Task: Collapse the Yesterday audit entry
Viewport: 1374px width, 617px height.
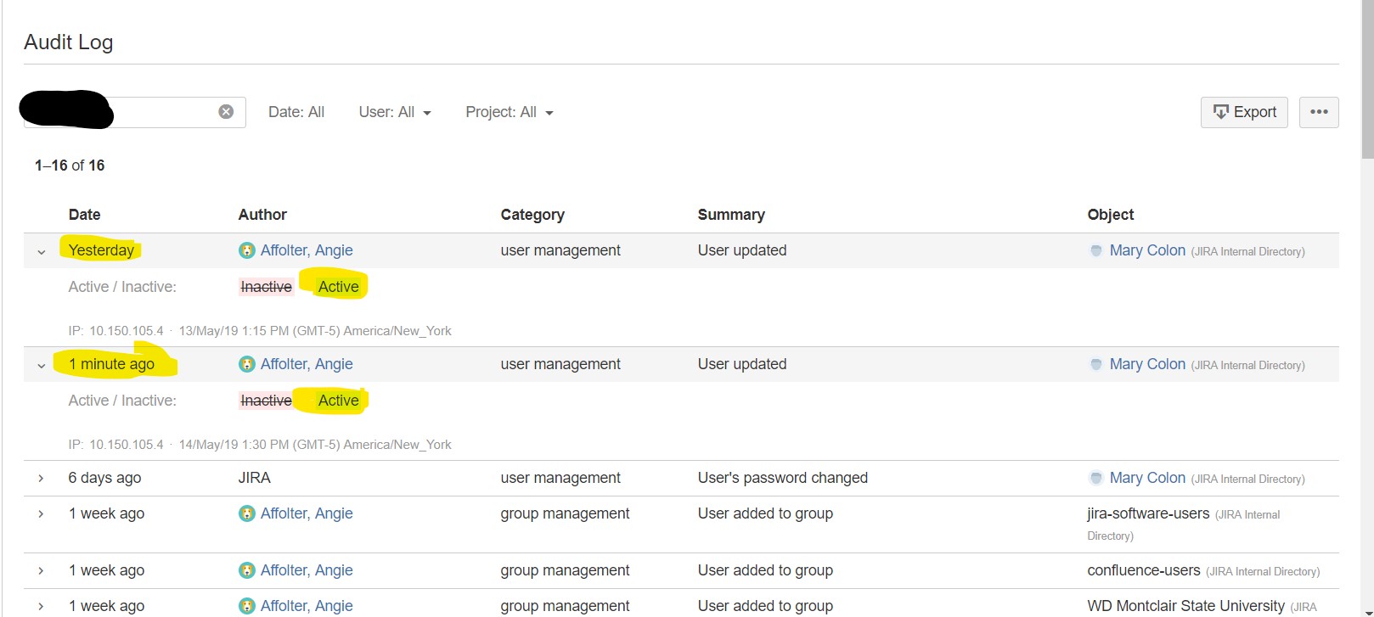Action: point(41,251)
